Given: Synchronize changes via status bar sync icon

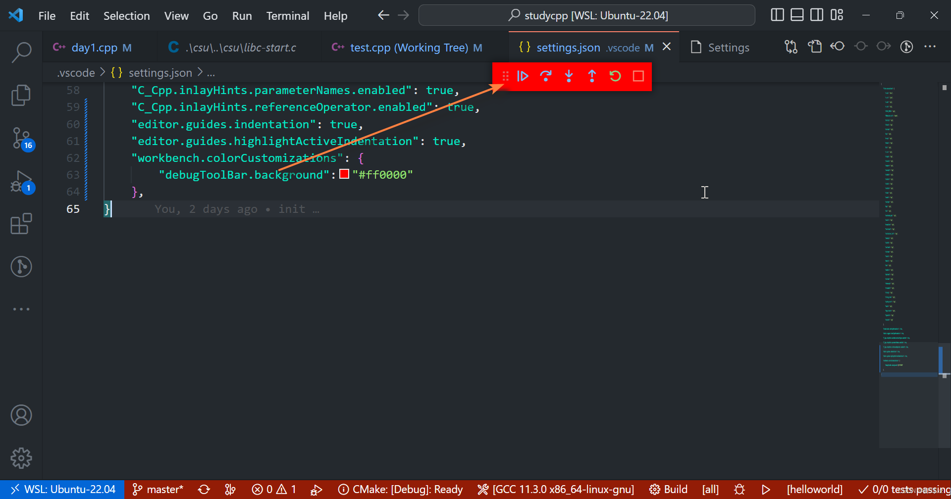Looking at the screenshot, I should tap(204, 490).
